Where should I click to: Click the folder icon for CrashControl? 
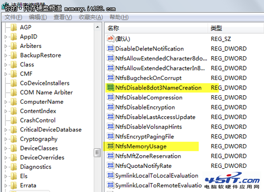14,120
